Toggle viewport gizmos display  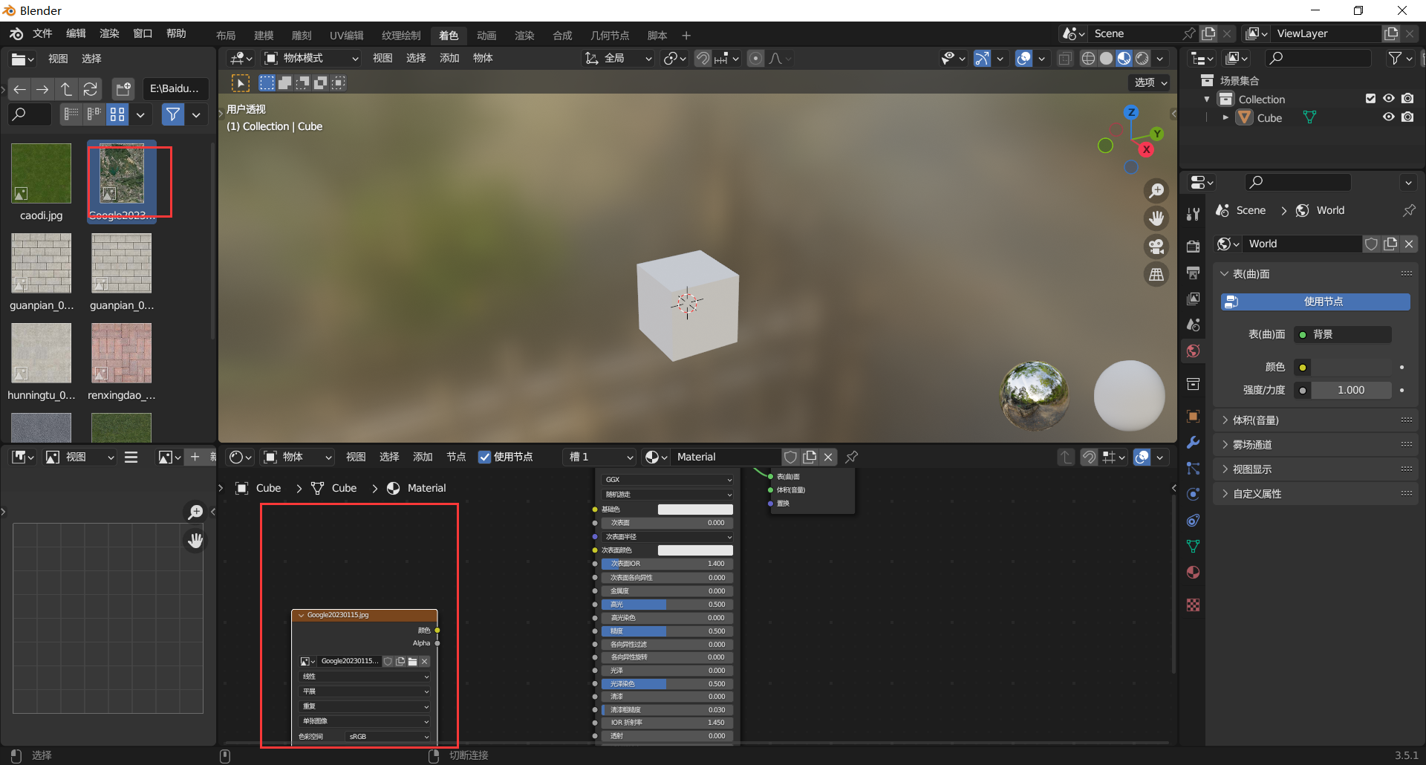[x=982, y=59]
